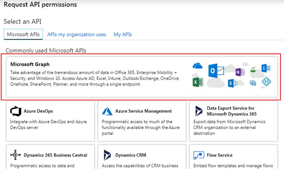The height and width of the screenshot is (169, 284).
Task: Click the SharePoint icon
Action: [x=232, y=83]
